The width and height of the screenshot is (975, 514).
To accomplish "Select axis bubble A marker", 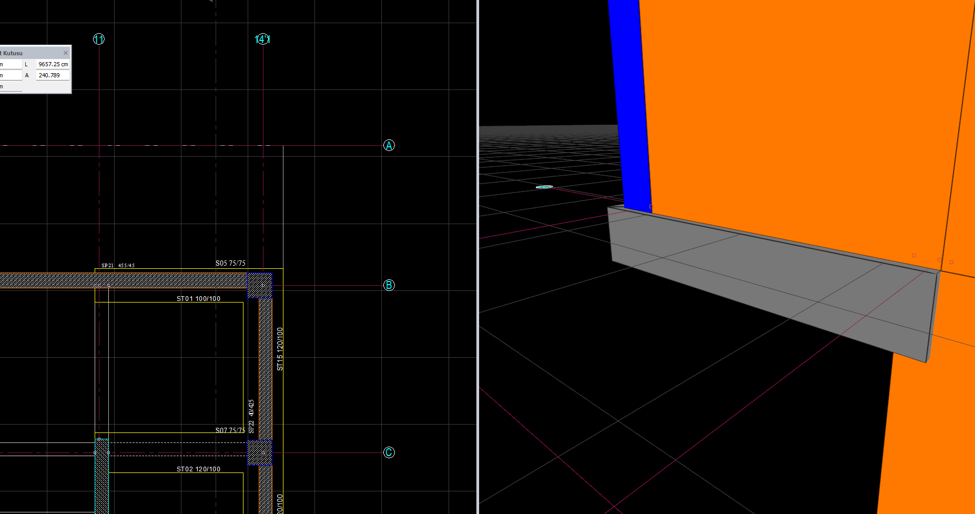I will pyautogui.click(x=389, y=146).
